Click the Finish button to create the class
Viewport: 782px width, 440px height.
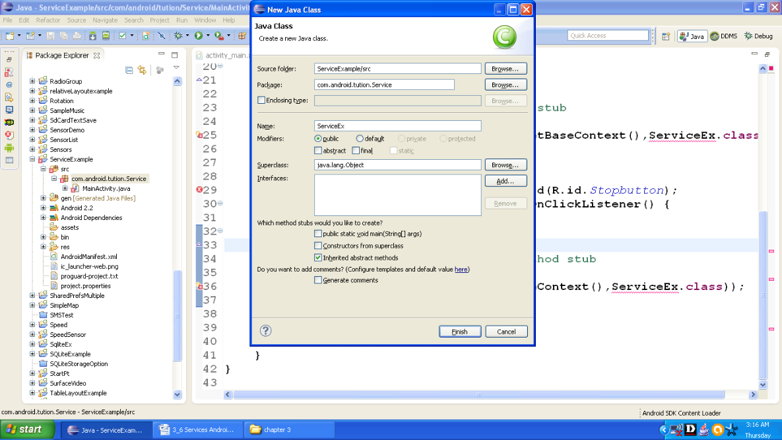[459, 330]
